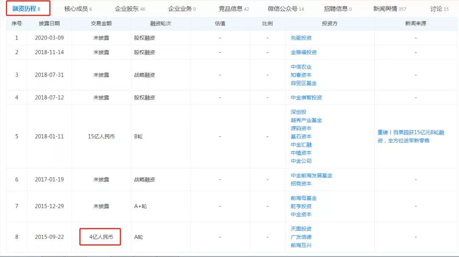This screenshot has width=459, height=257.
Task: Open the 中植资本 link
Action: click(301, 153)
